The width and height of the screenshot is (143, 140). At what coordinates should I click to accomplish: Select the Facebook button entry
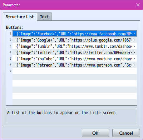(75, 33)
